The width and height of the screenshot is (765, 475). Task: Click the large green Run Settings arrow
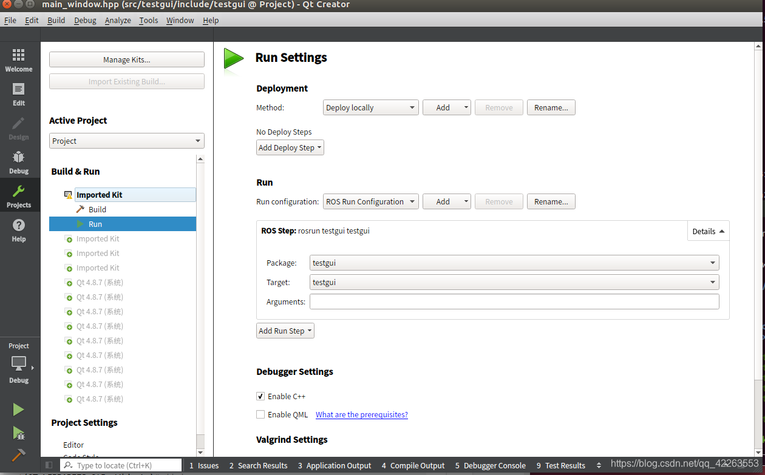(234, 59)
